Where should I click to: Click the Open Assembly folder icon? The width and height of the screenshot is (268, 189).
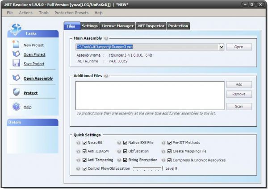[16, 78]
